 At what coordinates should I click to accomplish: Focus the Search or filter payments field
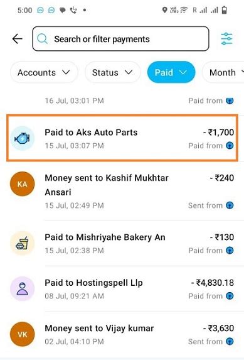click(x=120, y=39)
